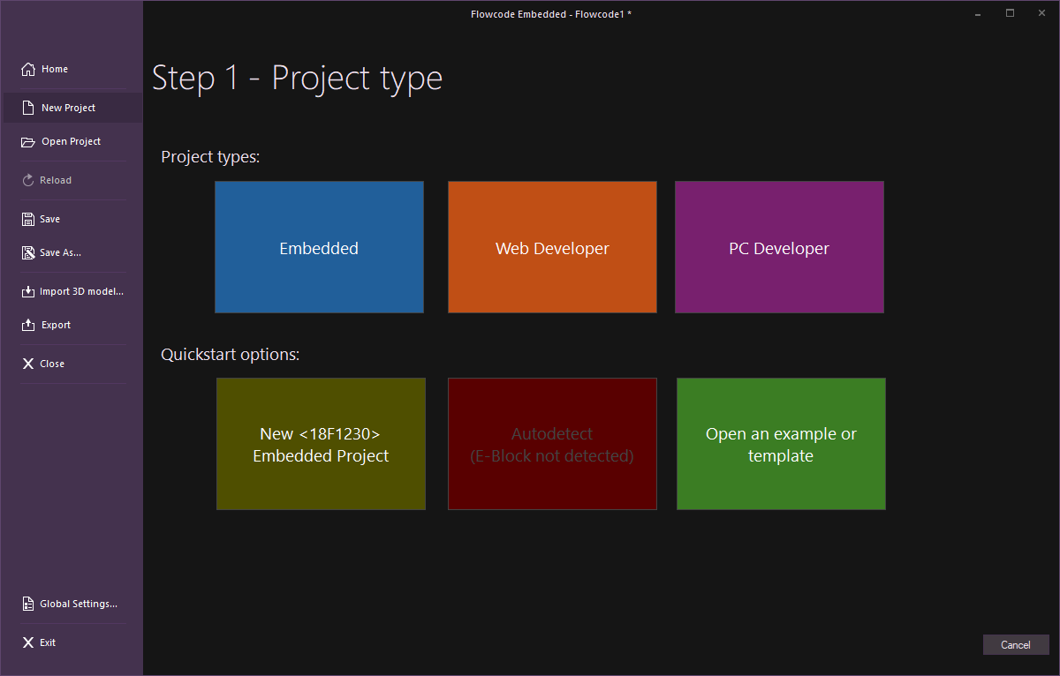
Task: Choose the blue Embedded project type
Action: click(x=319, y=247)
